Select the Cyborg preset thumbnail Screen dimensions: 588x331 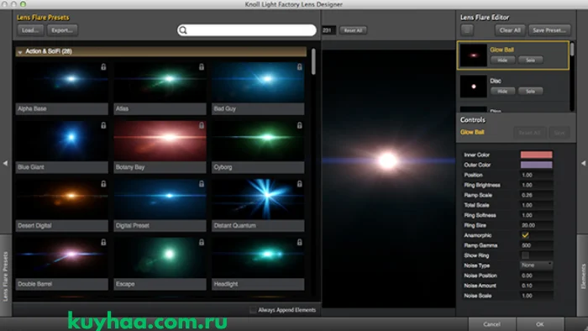pyautogui.click(x=258, y=140)
